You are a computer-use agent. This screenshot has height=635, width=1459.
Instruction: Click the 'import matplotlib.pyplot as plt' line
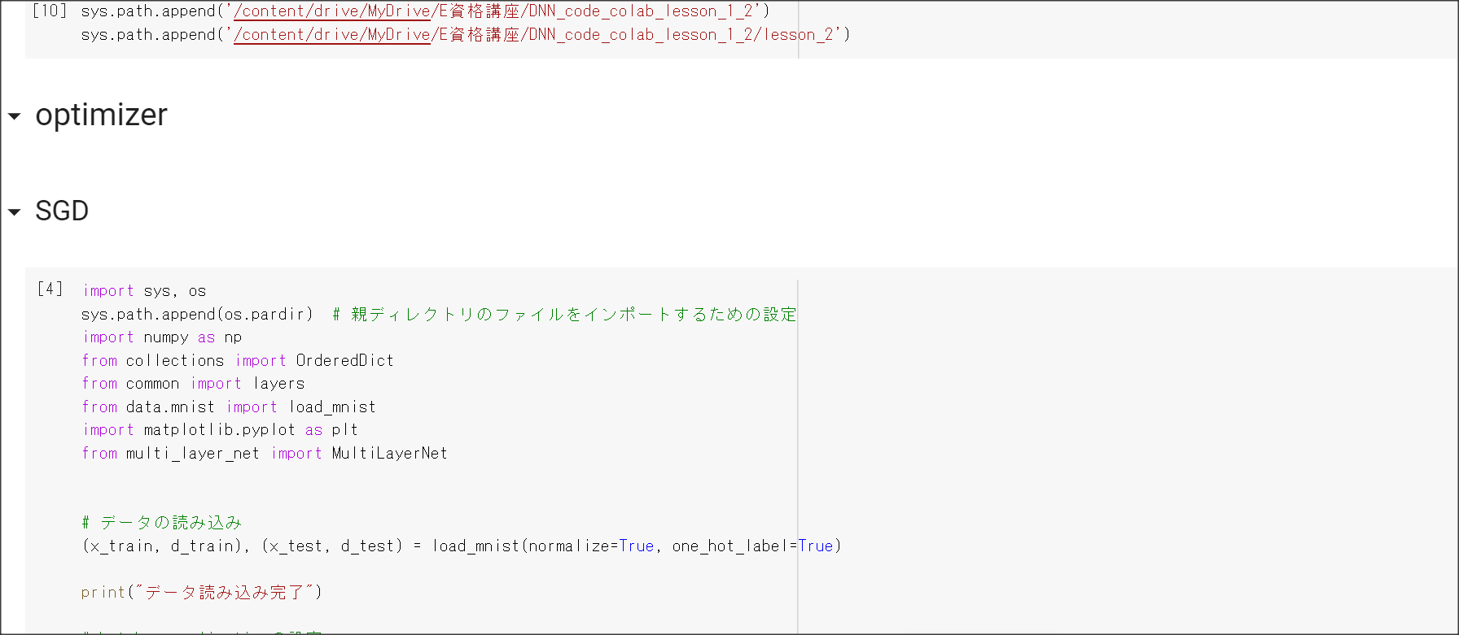tap(220, 430)
